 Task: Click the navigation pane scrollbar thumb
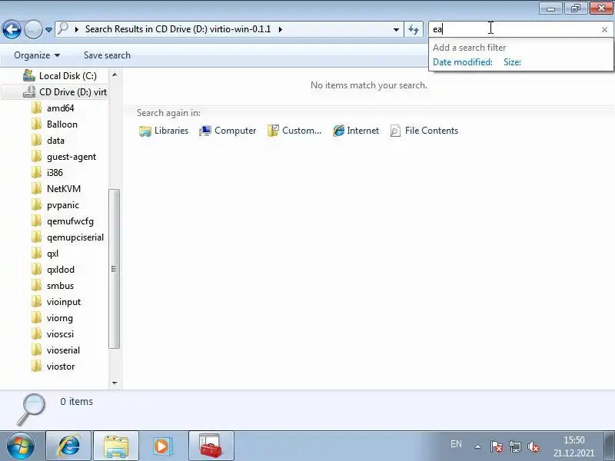point(114,269)
